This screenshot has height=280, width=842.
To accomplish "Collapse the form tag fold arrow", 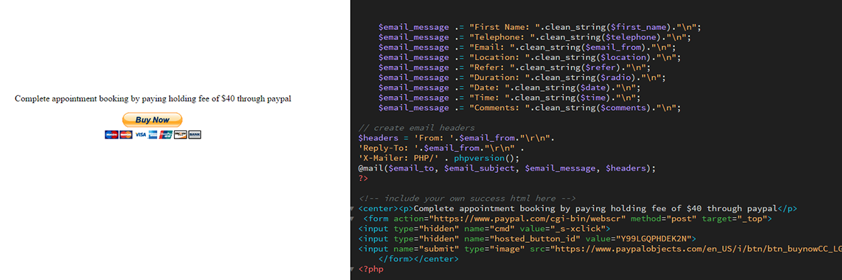I will click(351, 218).
